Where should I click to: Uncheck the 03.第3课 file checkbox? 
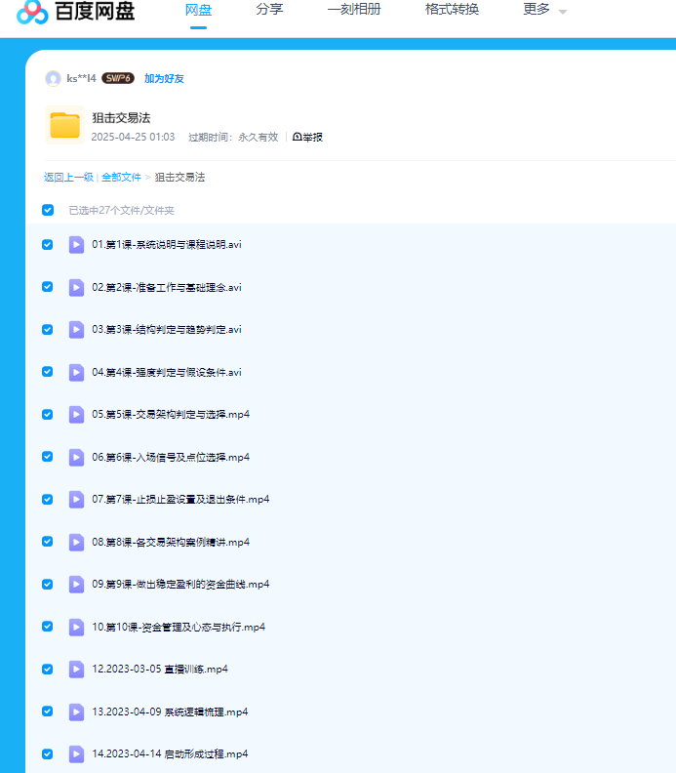pyautogui.click(x=48, y=329)
